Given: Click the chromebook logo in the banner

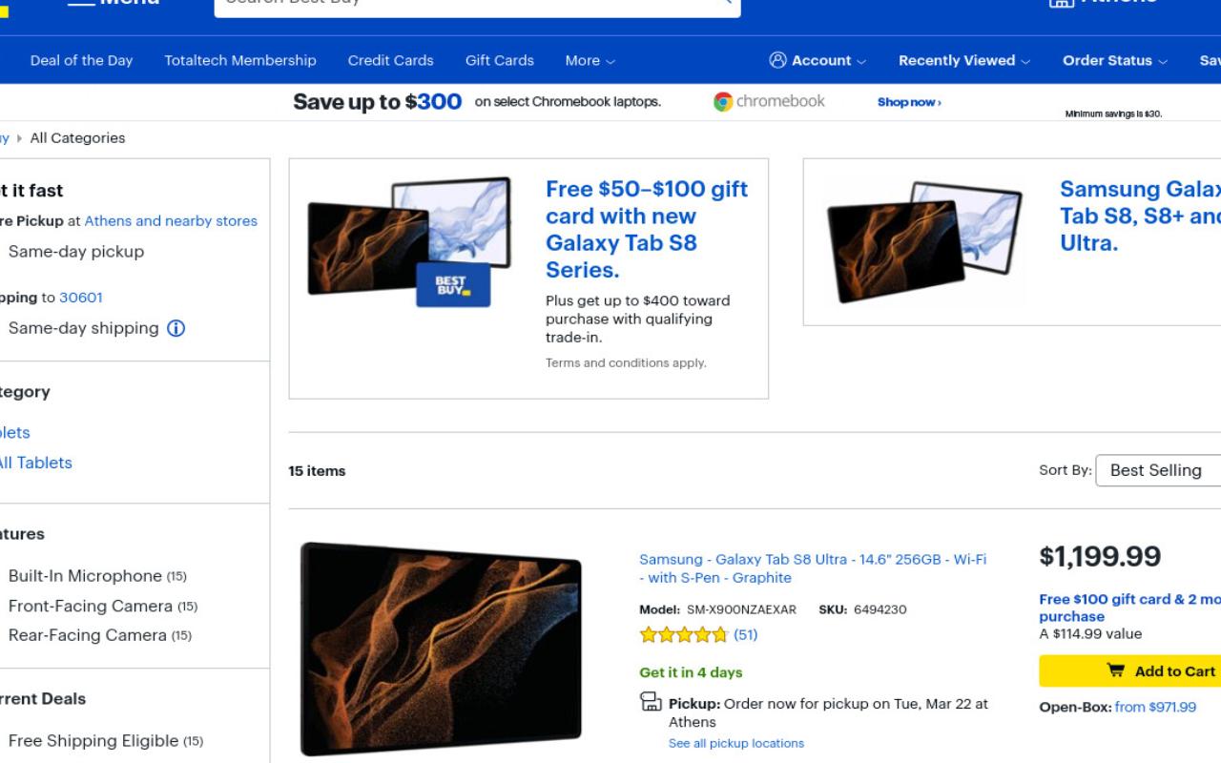Looking at the screenshot, I should [x=769, y=101].
